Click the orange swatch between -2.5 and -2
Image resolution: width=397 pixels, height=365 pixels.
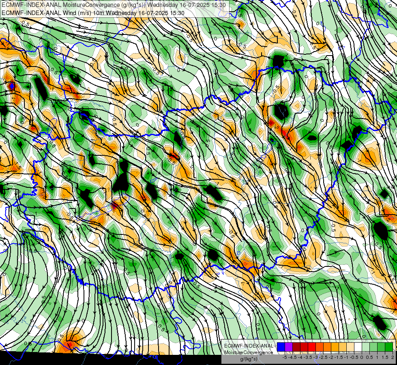click(327, 347)
